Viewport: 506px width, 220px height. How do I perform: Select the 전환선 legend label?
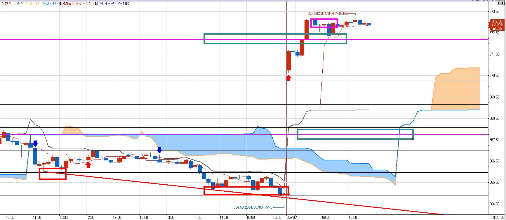[6, 4]
